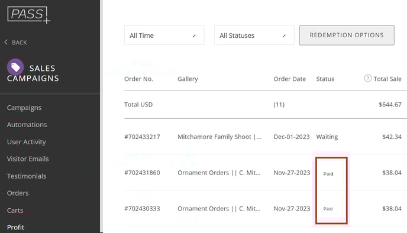Viewport: 407px width, 233px height.
Task: Click the Redemption Options button
Action: (x=347, y=35)
